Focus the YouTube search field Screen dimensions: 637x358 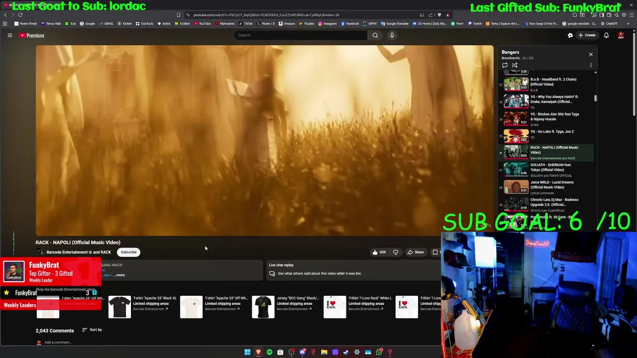[301, 35]
